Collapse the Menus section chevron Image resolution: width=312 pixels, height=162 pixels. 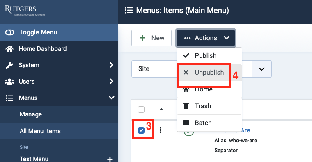112,98
